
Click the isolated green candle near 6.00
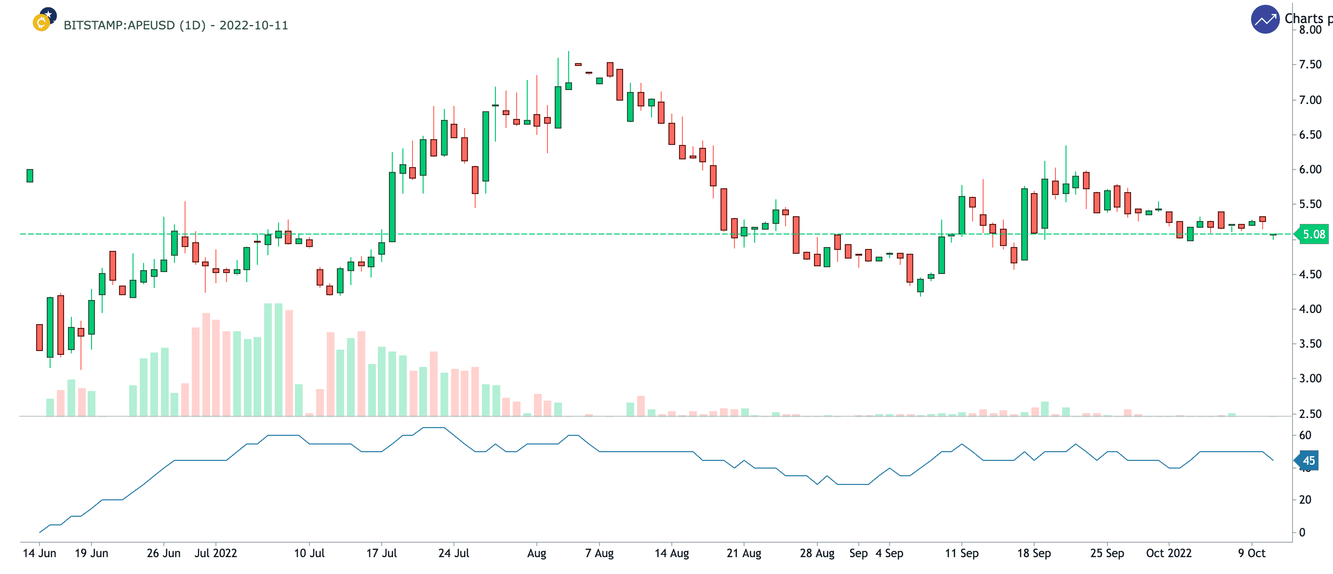point(29,176)
